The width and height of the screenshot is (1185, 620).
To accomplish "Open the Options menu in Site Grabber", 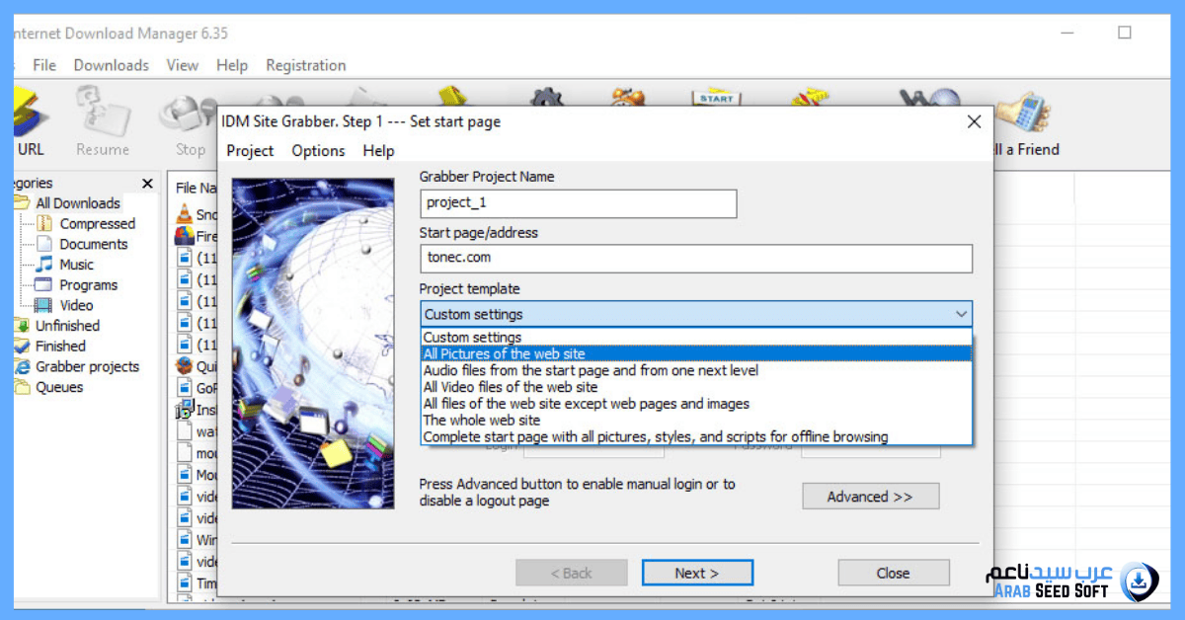I will [x=318, y=150].
